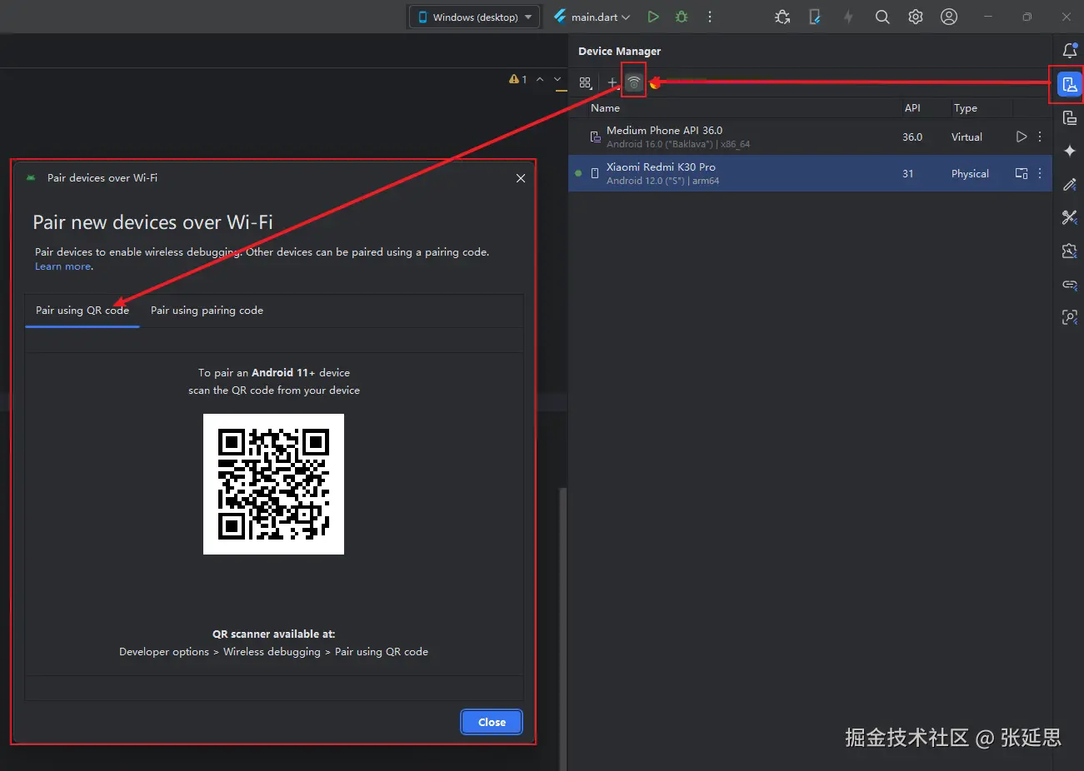Click the yellow warning indicator in the editor
This screenshot has height=771, width=1084.
517,79
